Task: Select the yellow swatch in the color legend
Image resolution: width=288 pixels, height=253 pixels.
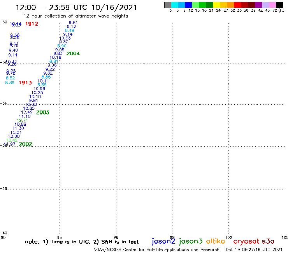Action: click(x=216, y=5)
